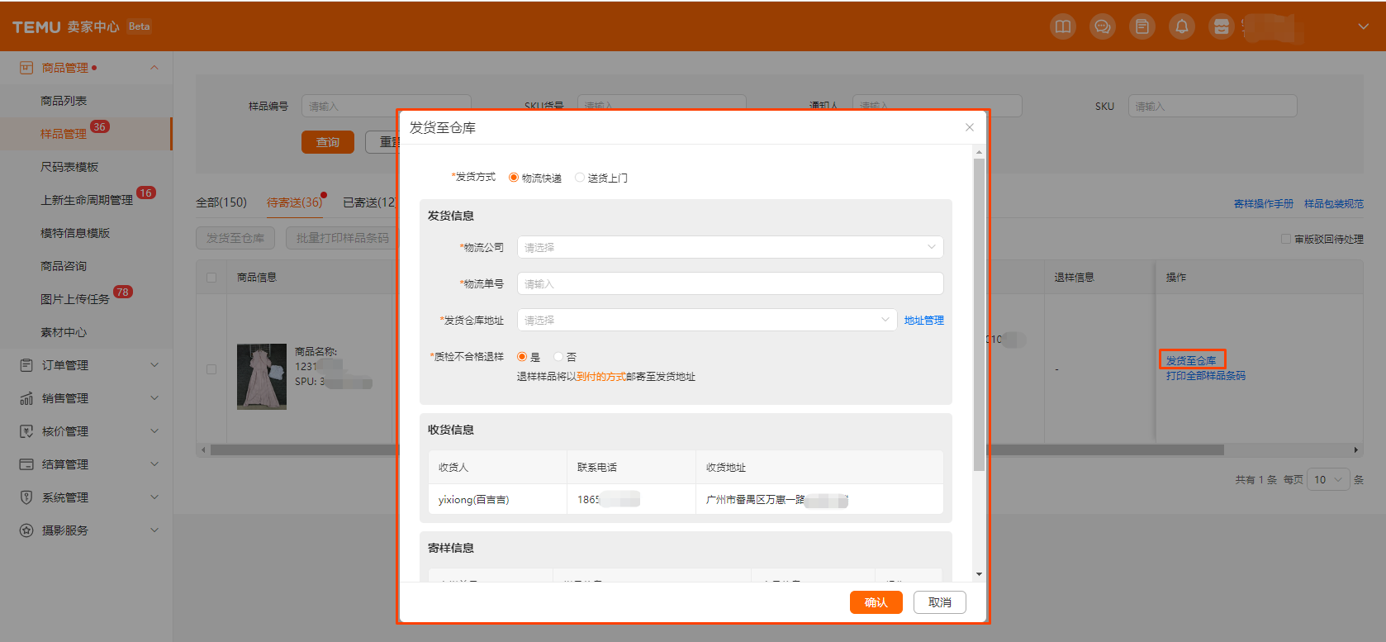Select the 送货上门 radio option
1386x642 pixels.
tap(580, 178)
